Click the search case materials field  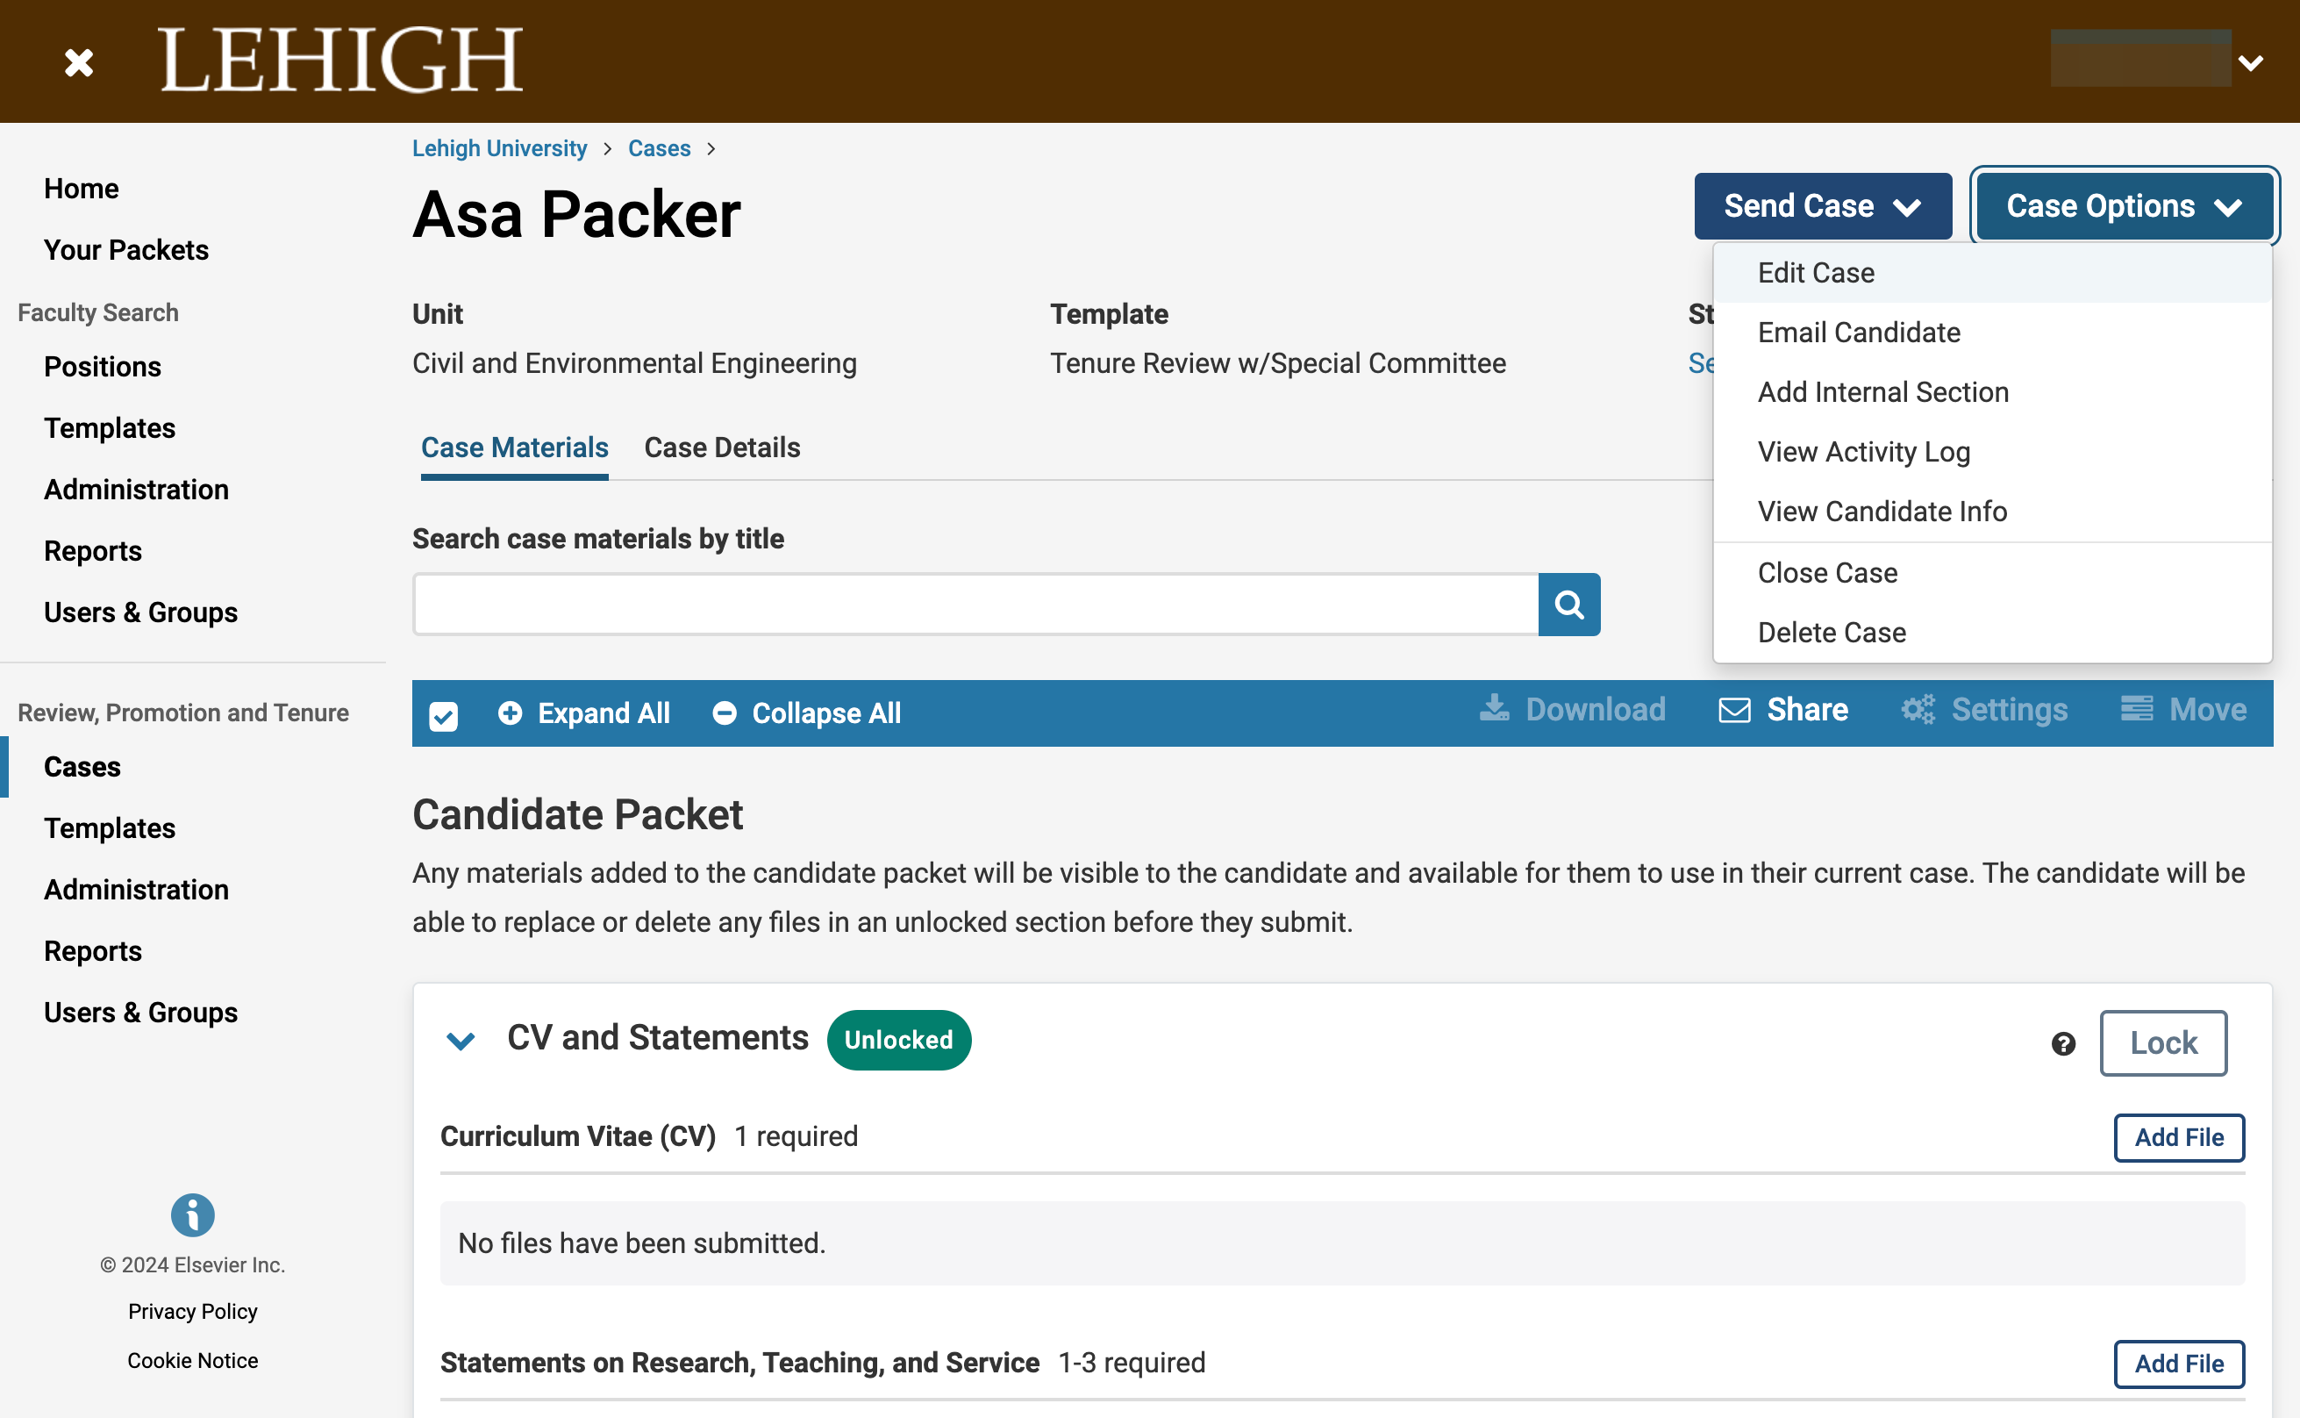(x=975, y=604)
